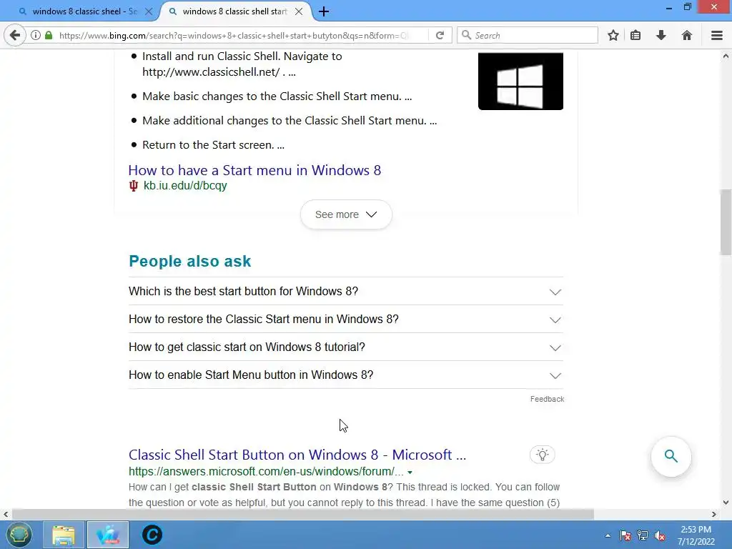732x549 pixels.
Task: Go to the home page icon
Action: point(687,36)
